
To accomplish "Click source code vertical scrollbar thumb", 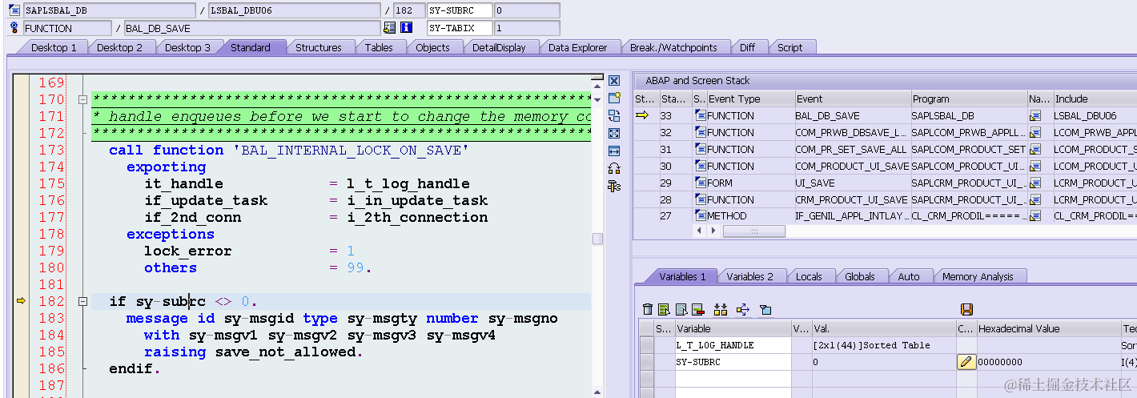I will pos(597,239).
